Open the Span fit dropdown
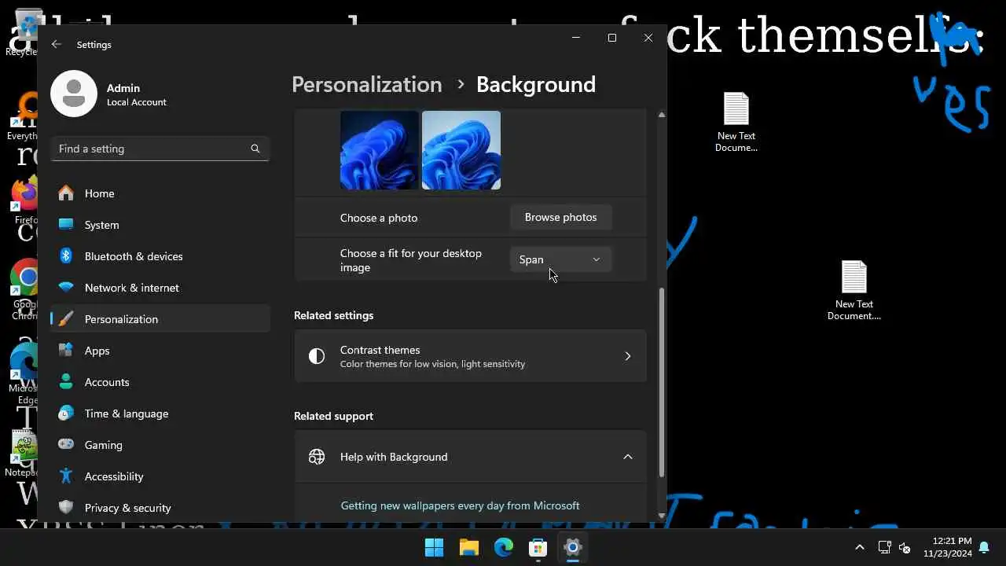The image size is (1006, 566). tap(560, 259)
